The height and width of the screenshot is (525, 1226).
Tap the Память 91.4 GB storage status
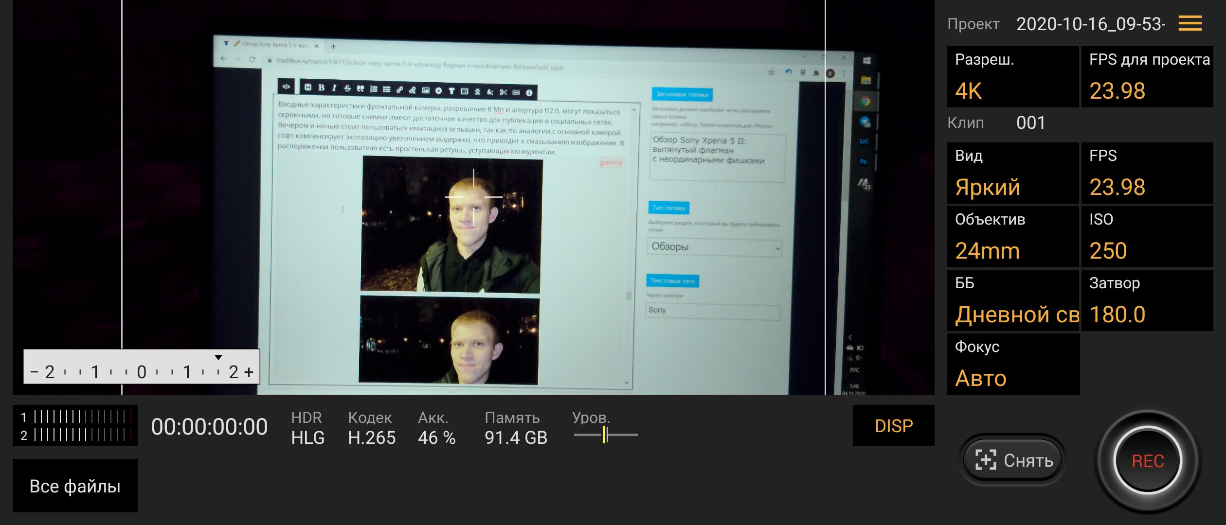pyautogui.click(x=516, y=428)
